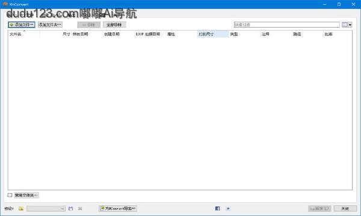
Task: Click the delete preset X icon
Action: (80, 208)
